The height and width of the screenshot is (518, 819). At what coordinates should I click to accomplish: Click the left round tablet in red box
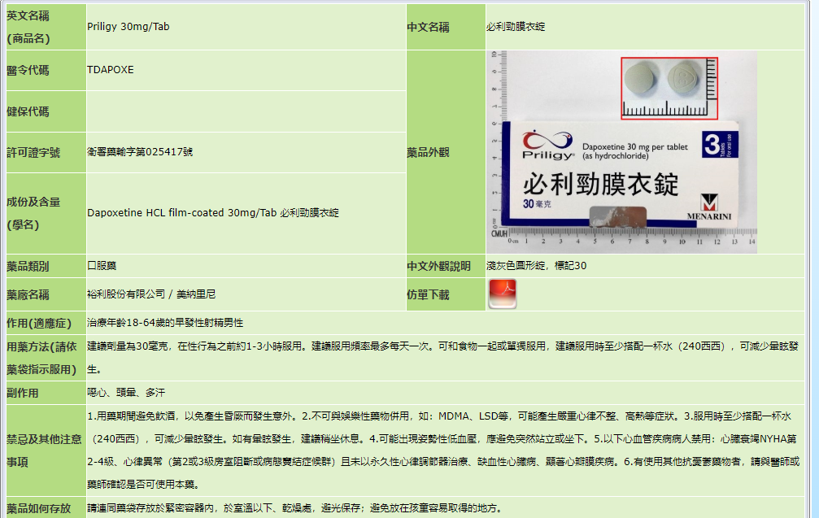[x=642, y=80]
